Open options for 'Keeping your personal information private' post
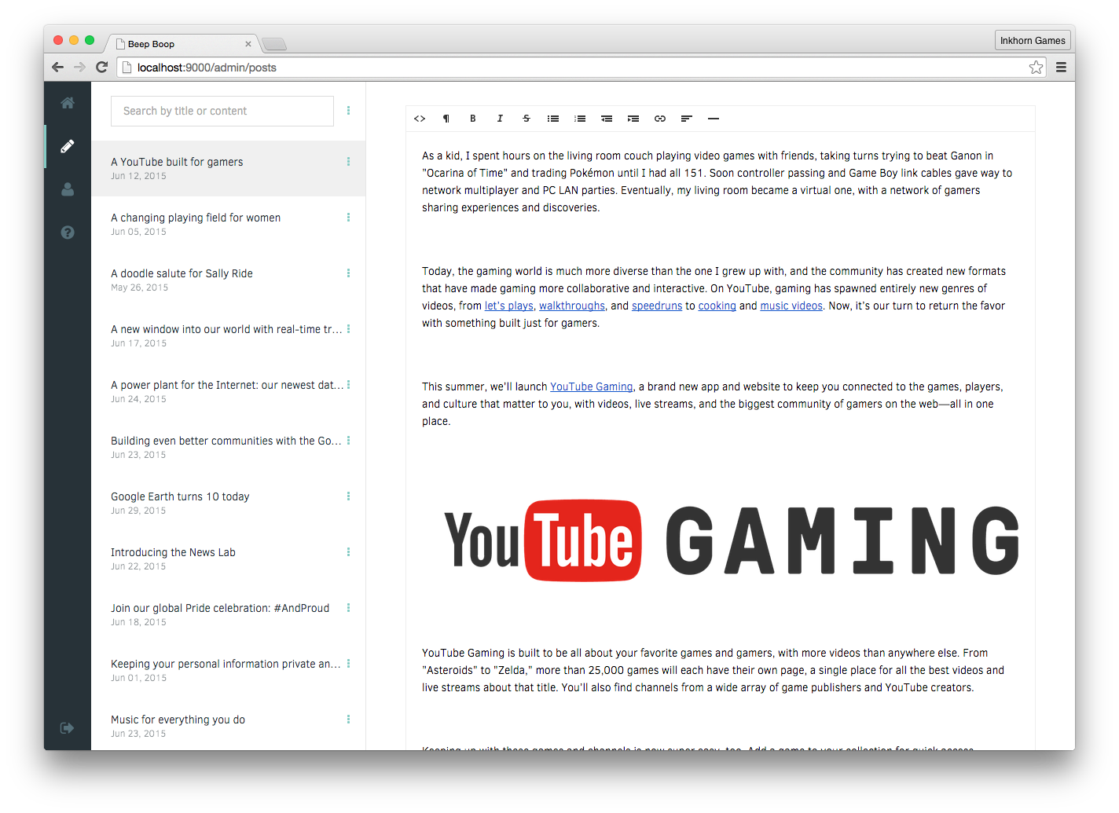1119x813 pixels. pyautogui.click(x=348, y=664)
